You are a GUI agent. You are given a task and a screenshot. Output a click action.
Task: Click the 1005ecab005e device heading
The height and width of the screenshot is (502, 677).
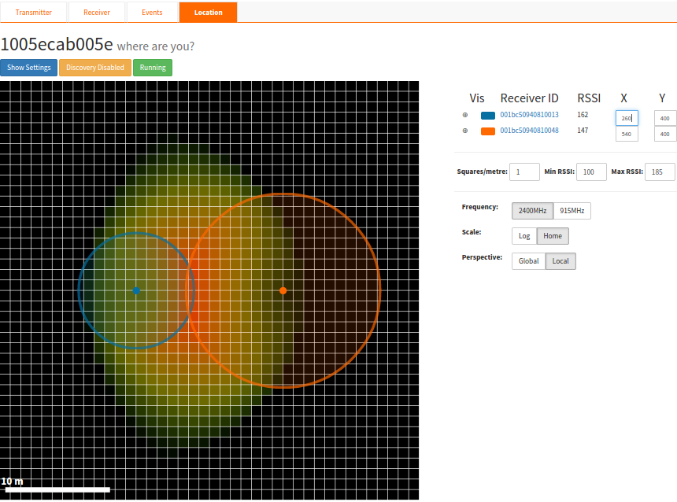coord(57,45)
